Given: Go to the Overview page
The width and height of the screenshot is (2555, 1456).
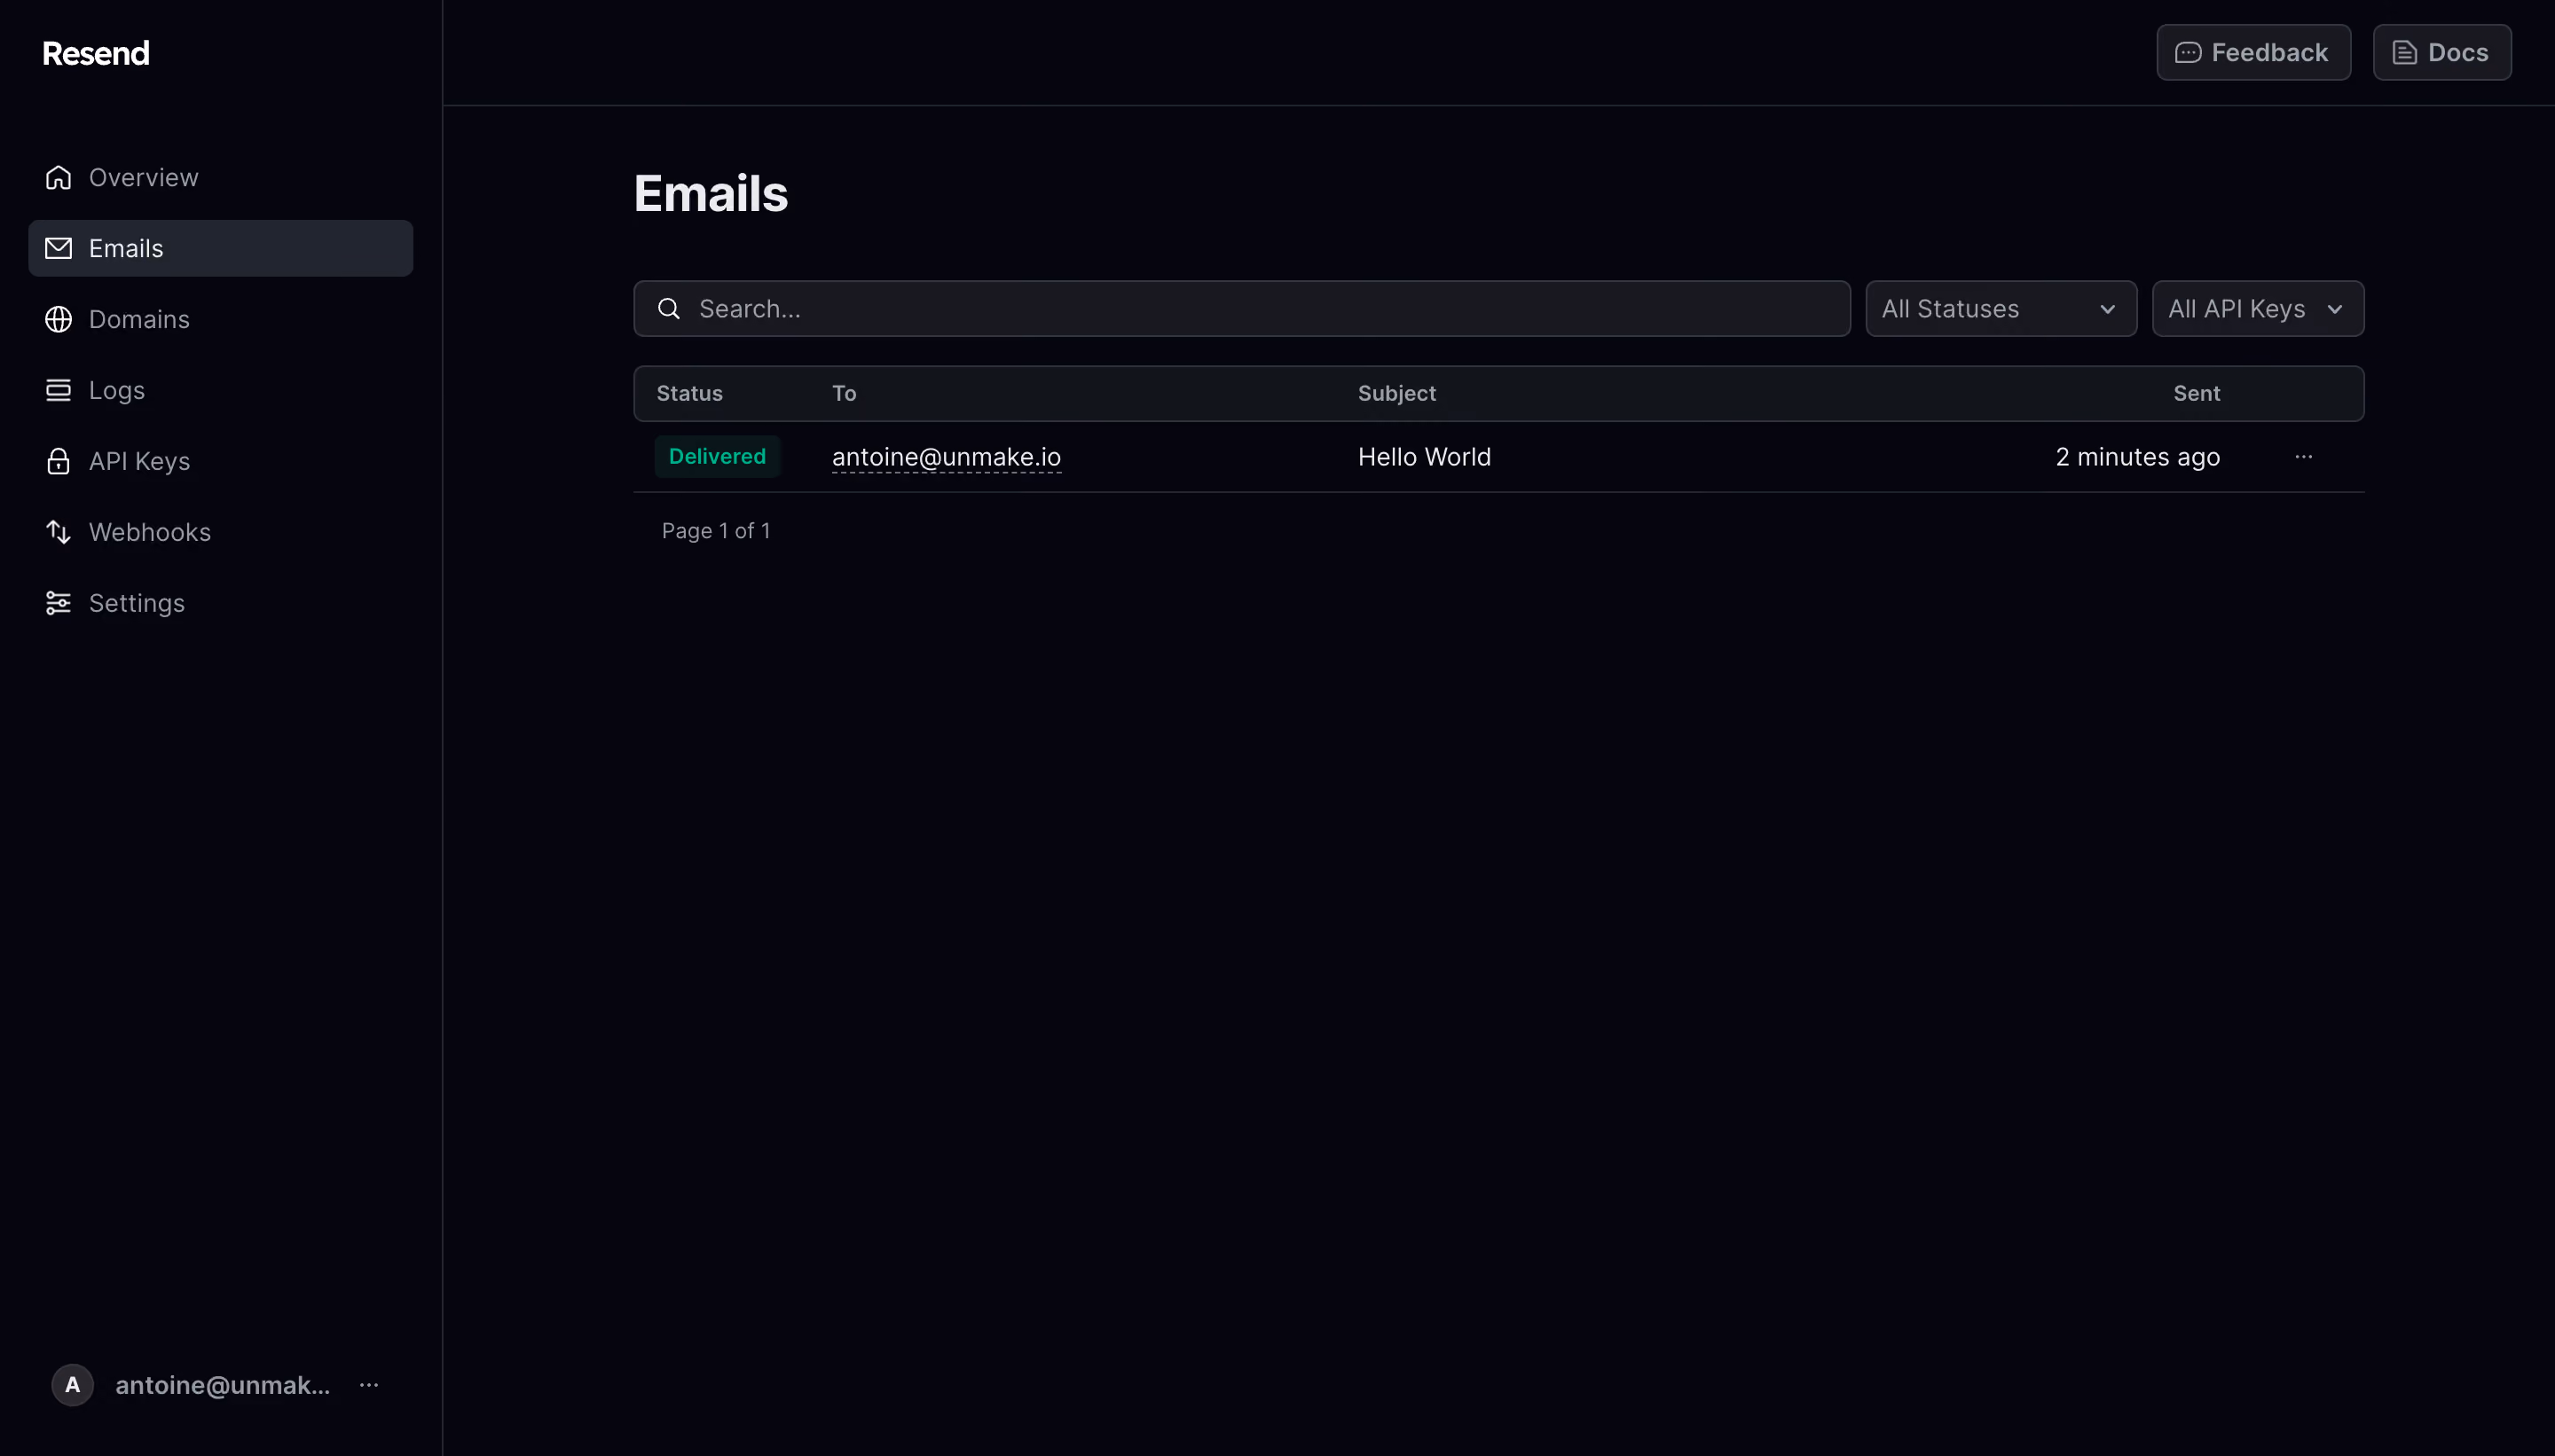Looking at the screenshot, I should pyautogui.click(x=143, y=177).
